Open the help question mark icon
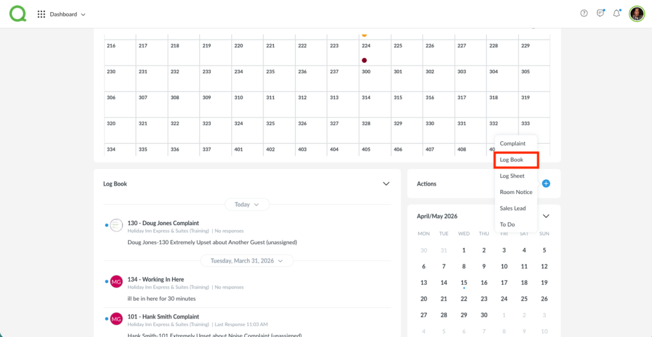 [584, 14]
